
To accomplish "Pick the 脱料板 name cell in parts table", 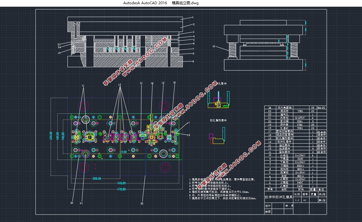I will tap(284, 169).
